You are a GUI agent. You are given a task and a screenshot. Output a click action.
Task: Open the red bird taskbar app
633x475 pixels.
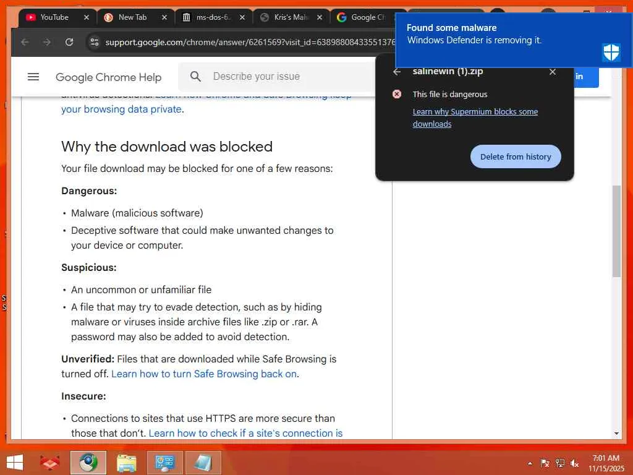pos(49,463)
